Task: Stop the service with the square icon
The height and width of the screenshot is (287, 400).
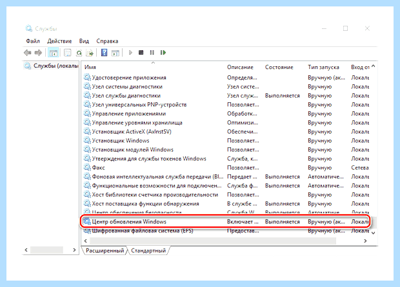Action: [x=141, y=53]
